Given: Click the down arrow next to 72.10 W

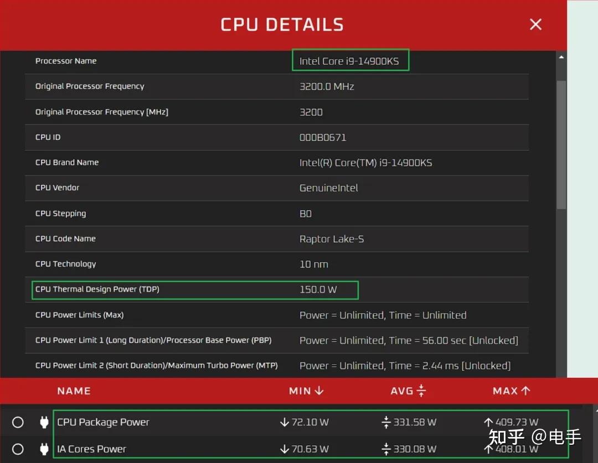Looking at the screenshot, I should (x=284, y=422).
